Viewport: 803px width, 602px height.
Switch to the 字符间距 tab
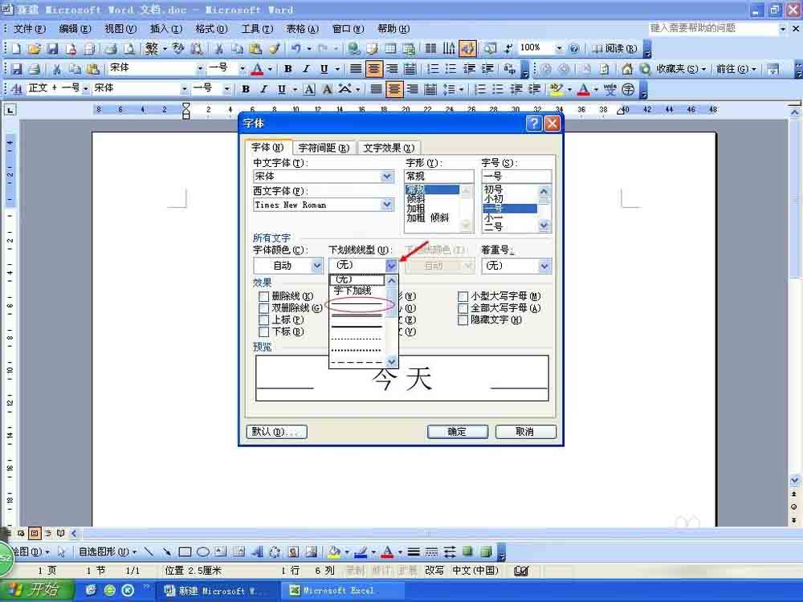coord(324,148)
